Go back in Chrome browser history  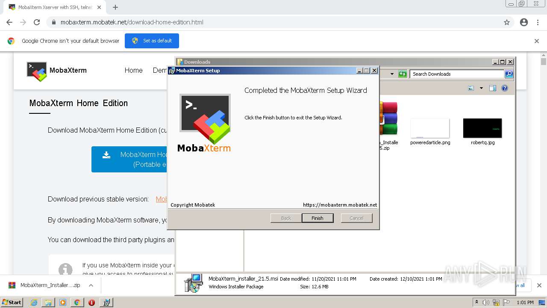pos(9,22)
